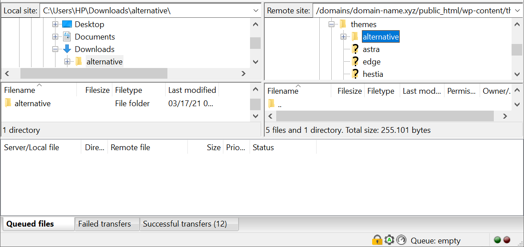Sort remote files by Filesize column
The height and width of the screenshot is (247, 524).
tap(349, 91)
